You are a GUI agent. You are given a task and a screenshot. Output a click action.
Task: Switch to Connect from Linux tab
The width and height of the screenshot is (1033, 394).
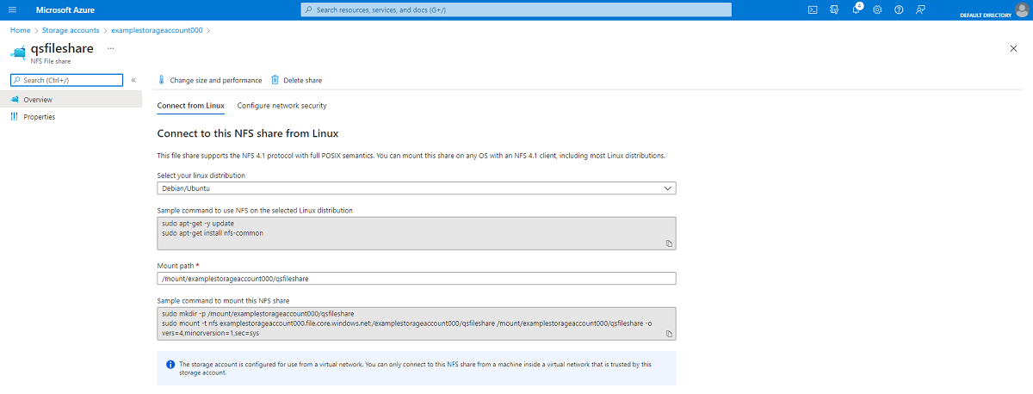(191, 106)
